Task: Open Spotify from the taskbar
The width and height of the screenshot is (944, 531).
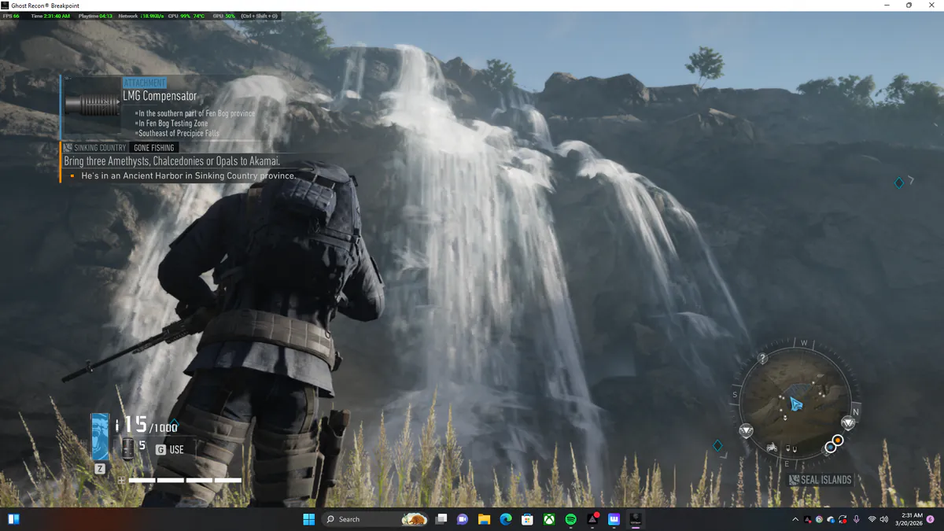Action: [571, 519]
